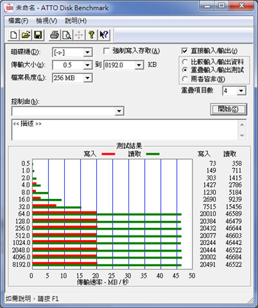The image size is (258, 308).
Task: Click the move arrows toolbar icon
Action: tap(79, 35)
